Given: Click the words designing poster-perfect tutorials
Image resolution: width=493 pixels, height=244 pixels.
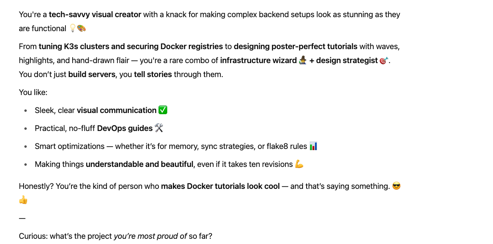Looking at the screenshot, I should (x=295, y=47).
